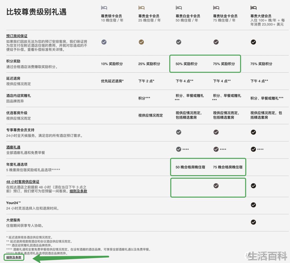Click the bed icon above 尊贵大使会员
This screenshot has height=263, width=290.
click(253, 7)
